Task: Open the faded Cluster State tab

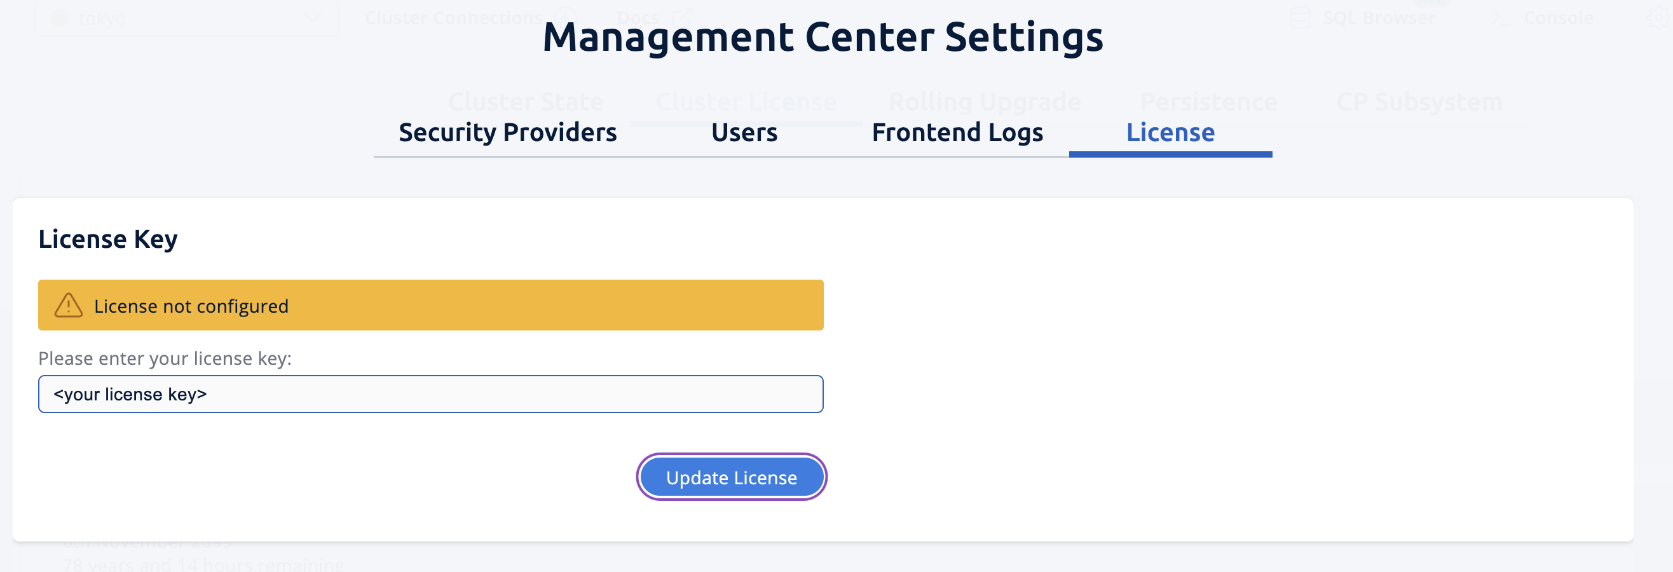Action: click(x=526, y=102)
